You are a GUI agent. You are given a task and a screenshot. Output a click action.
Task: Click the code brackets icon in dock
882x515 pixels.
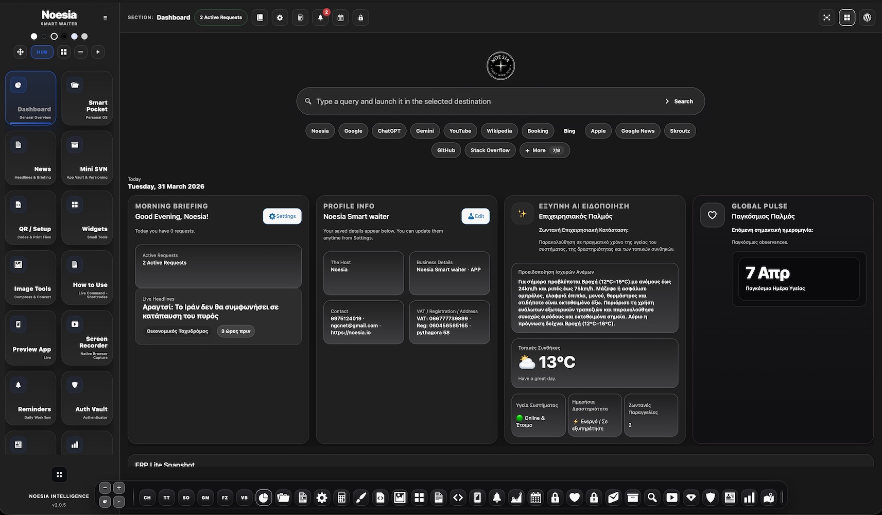458,497
